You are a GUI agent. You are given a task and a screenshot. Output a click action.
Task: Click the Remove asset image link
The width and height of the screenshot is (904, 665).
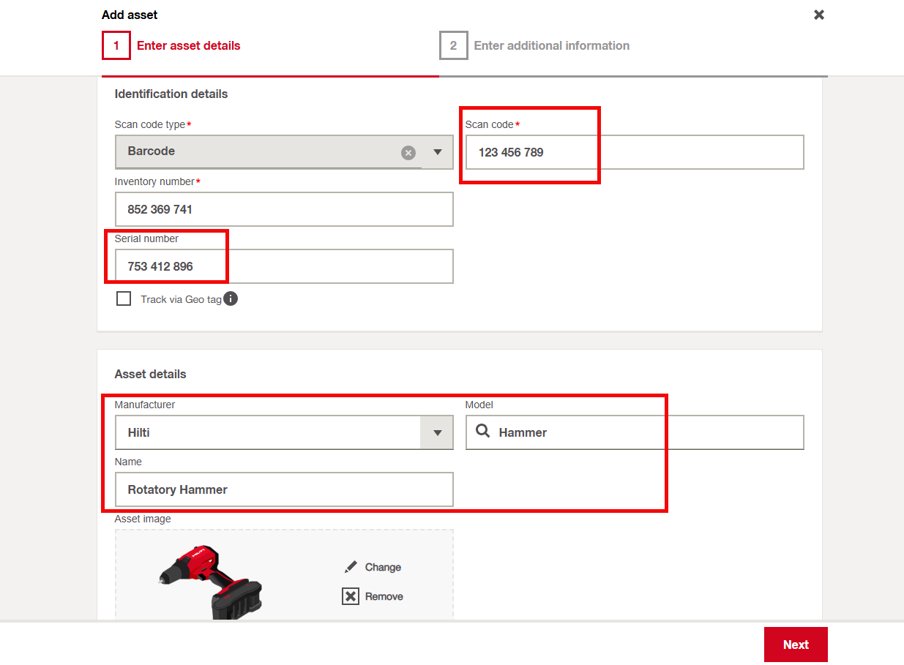[384, 596]
